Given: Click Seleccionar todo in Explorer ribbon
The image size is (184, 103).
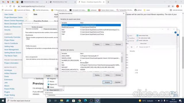Looking at the screenshot, I should pos(142,35).
